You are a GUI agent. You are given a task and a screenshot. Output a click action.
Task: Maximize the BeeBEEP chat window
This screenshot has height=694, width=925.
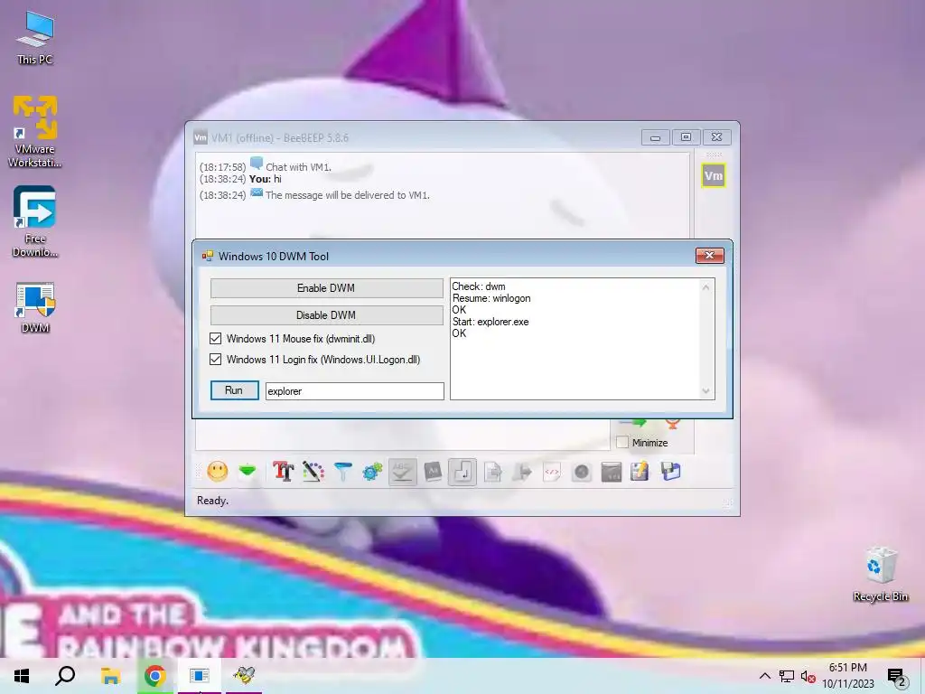click(x=687, y=137)
